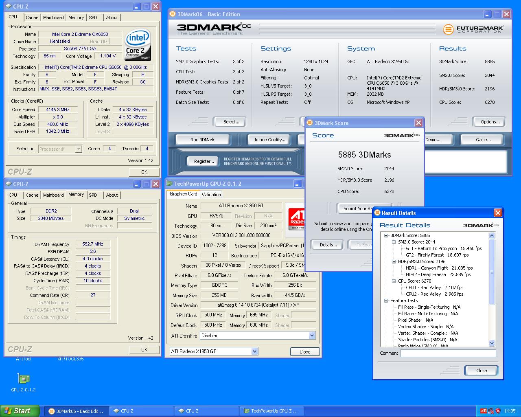Click the GPU-Z window title bar icon
This screenshot has height=417, width=521.
pyautogui.click(x=169, y=184)
